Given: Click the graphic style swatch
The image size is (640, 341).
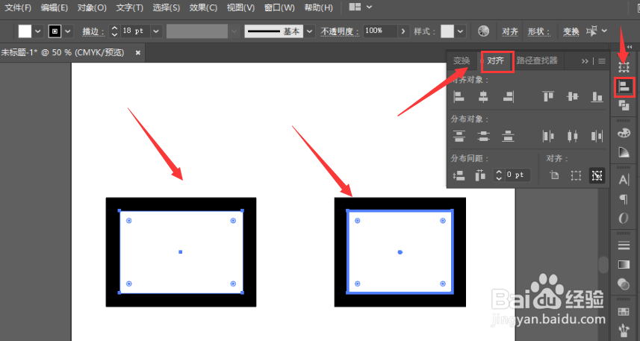Looking at the screenshot, I should click(x=447, y=31).
